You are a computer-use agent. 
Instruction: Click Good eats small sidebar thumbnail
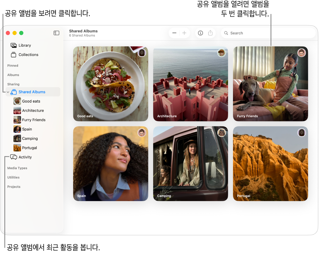click(x=17, y=101)
